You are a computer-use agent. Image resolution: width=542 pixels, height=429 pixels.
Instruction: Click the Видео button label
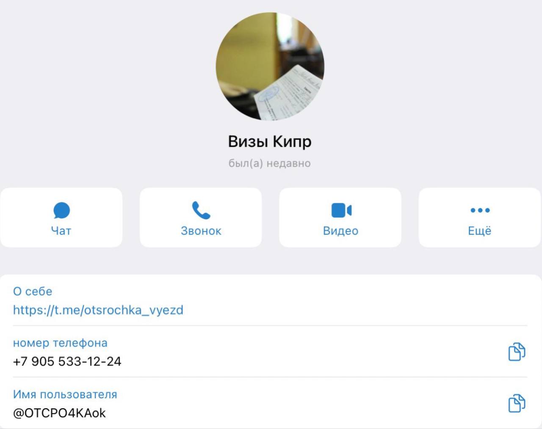(x=341, y=231)
